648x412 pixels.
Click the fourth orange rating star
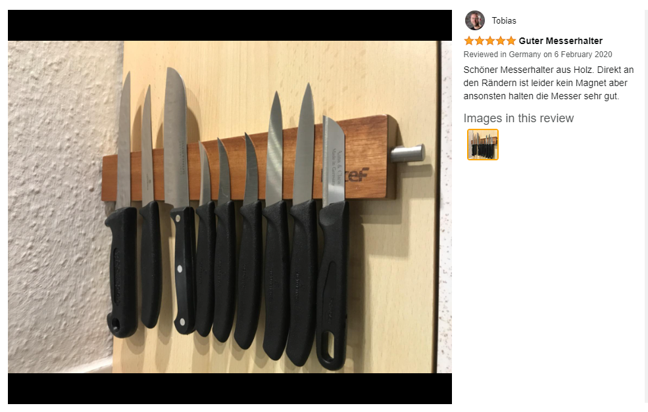pos(501,41)
